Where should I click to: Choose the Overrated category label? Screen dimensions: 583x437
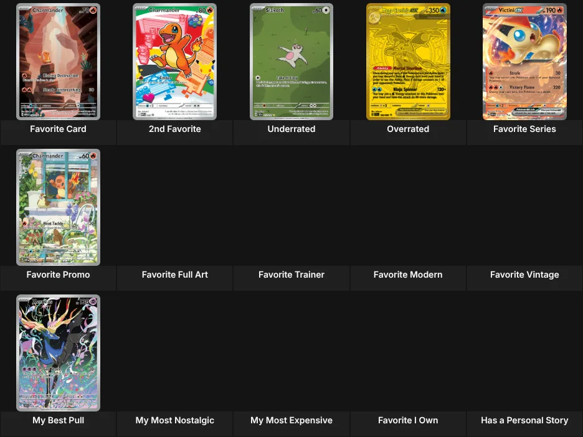point(408,129)
